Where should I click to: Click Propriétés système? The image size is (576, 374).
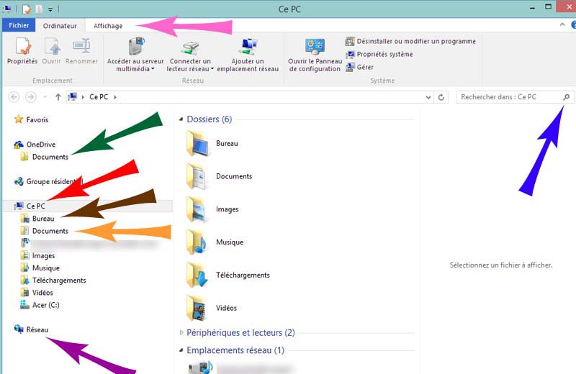(x=379, y=55)
